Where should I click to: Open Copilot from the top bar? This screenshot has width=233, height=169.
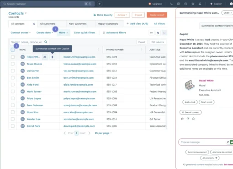(x=216, y=4)
